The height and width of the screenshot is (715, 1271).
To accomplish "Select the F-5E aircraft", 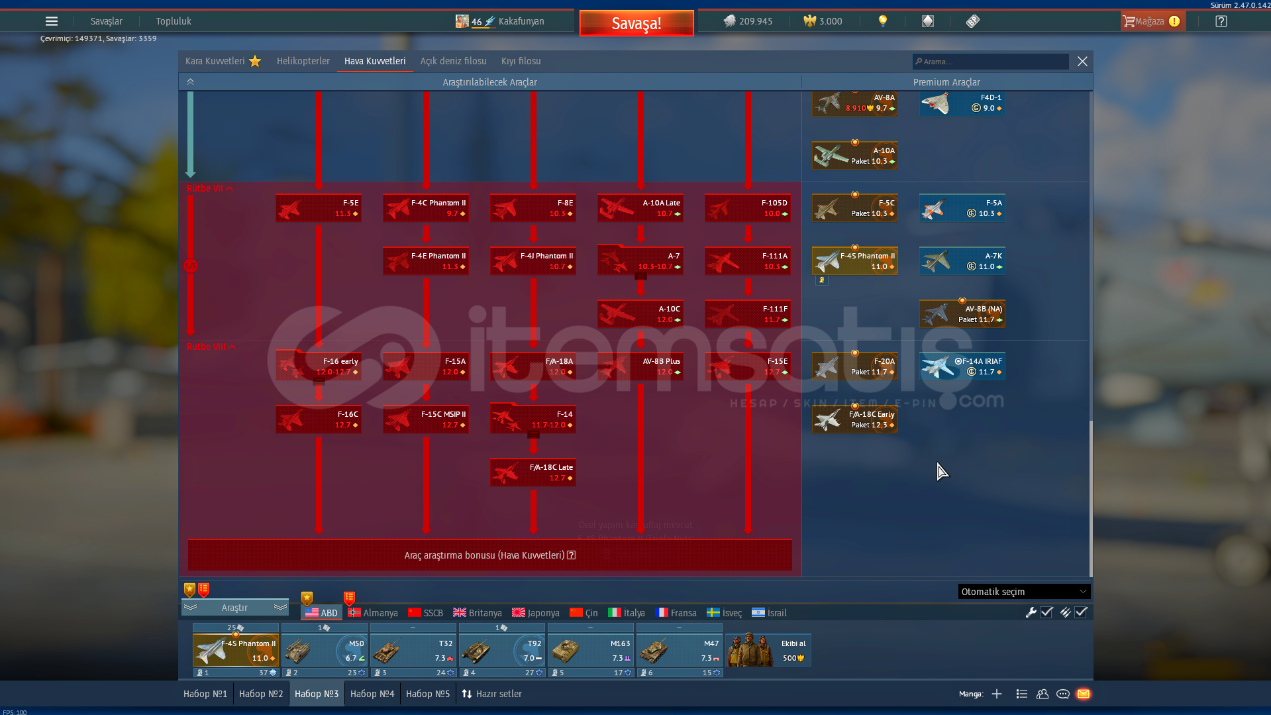I will [x=319, y=208].
